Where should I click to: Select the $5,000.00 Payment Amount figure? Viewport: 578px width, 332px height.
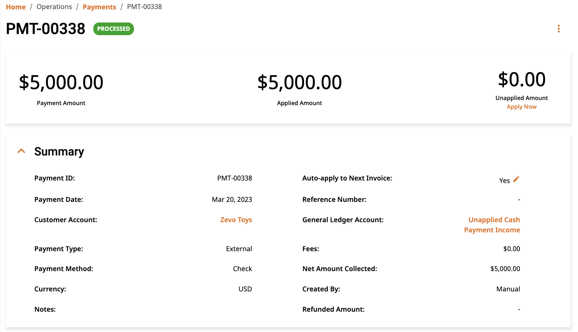pos(61,82)
